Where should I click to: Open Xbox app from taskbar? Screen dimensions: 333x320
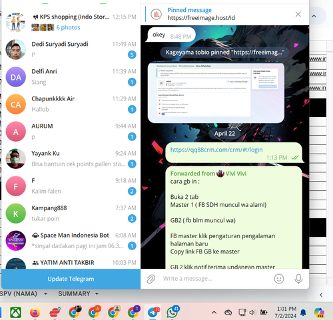[x=15, y=312]
